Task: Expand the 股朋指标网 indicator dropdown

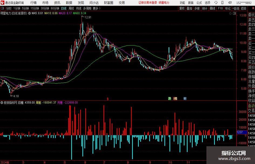Action: coord(2,103)
